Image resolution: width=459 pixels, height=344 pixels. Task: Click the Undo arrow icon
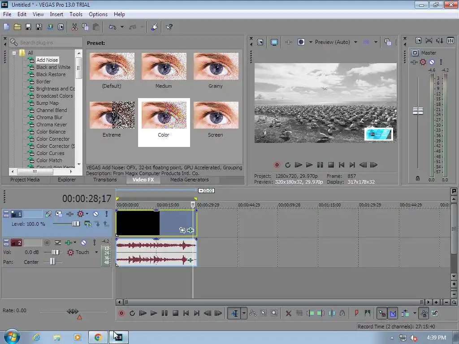point(113,27)
